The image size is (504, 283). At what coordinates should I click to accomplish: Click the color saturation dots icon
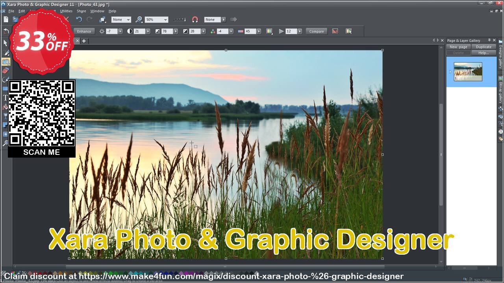click(213, 31)
